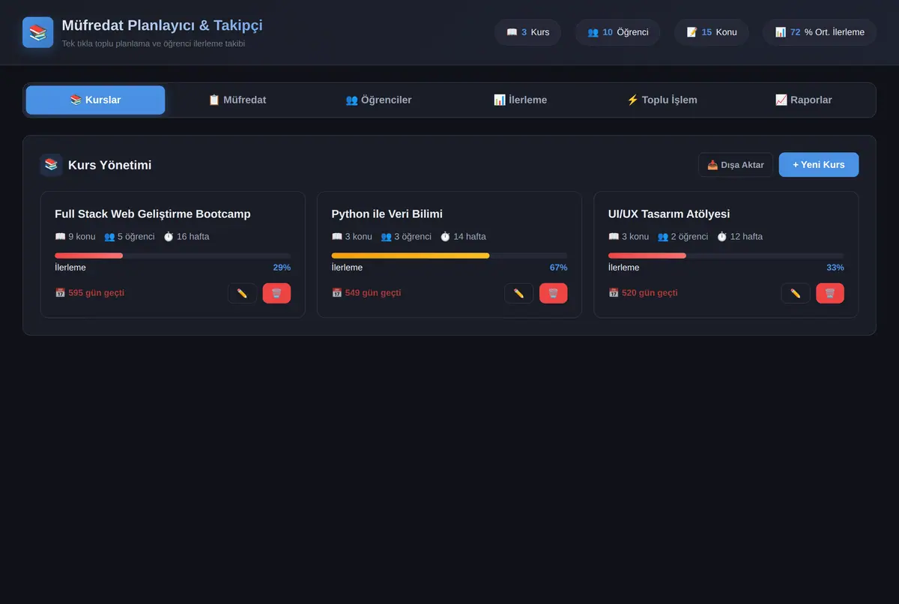The height and width of the screenshot is (604, 899).
Task: Add a course with Yeni Kurs
Action: click(x=819, y=165)
